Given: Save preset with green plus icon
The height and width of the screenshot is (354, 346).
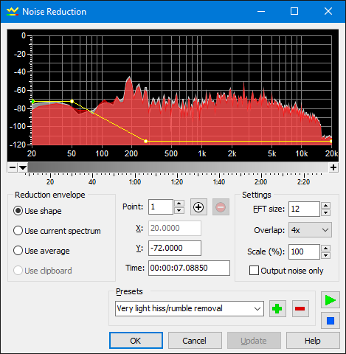Looking at the screenshot, I should coord(277,308).
